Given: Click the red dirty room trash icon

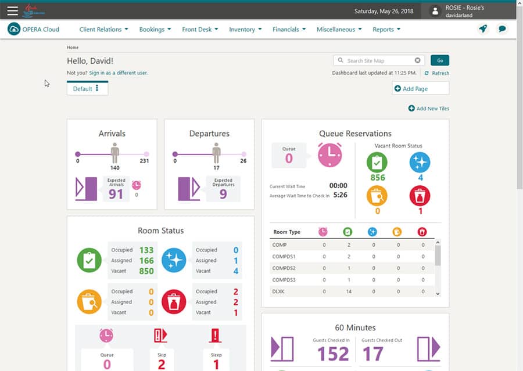Looking at the screenshot, I should pos(174,301).
